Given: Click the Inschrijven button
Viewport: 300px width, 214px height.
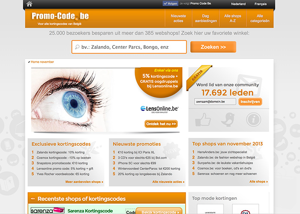Looking at the screenshot, I should (250, 101).
